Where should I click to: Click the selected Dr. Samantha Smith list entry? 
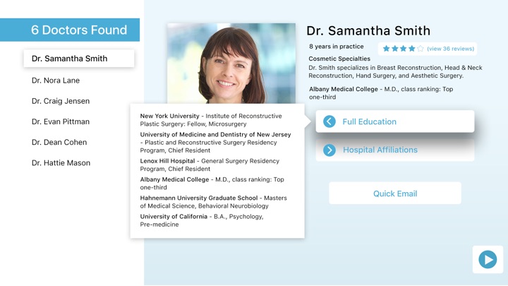pos(79,59)
